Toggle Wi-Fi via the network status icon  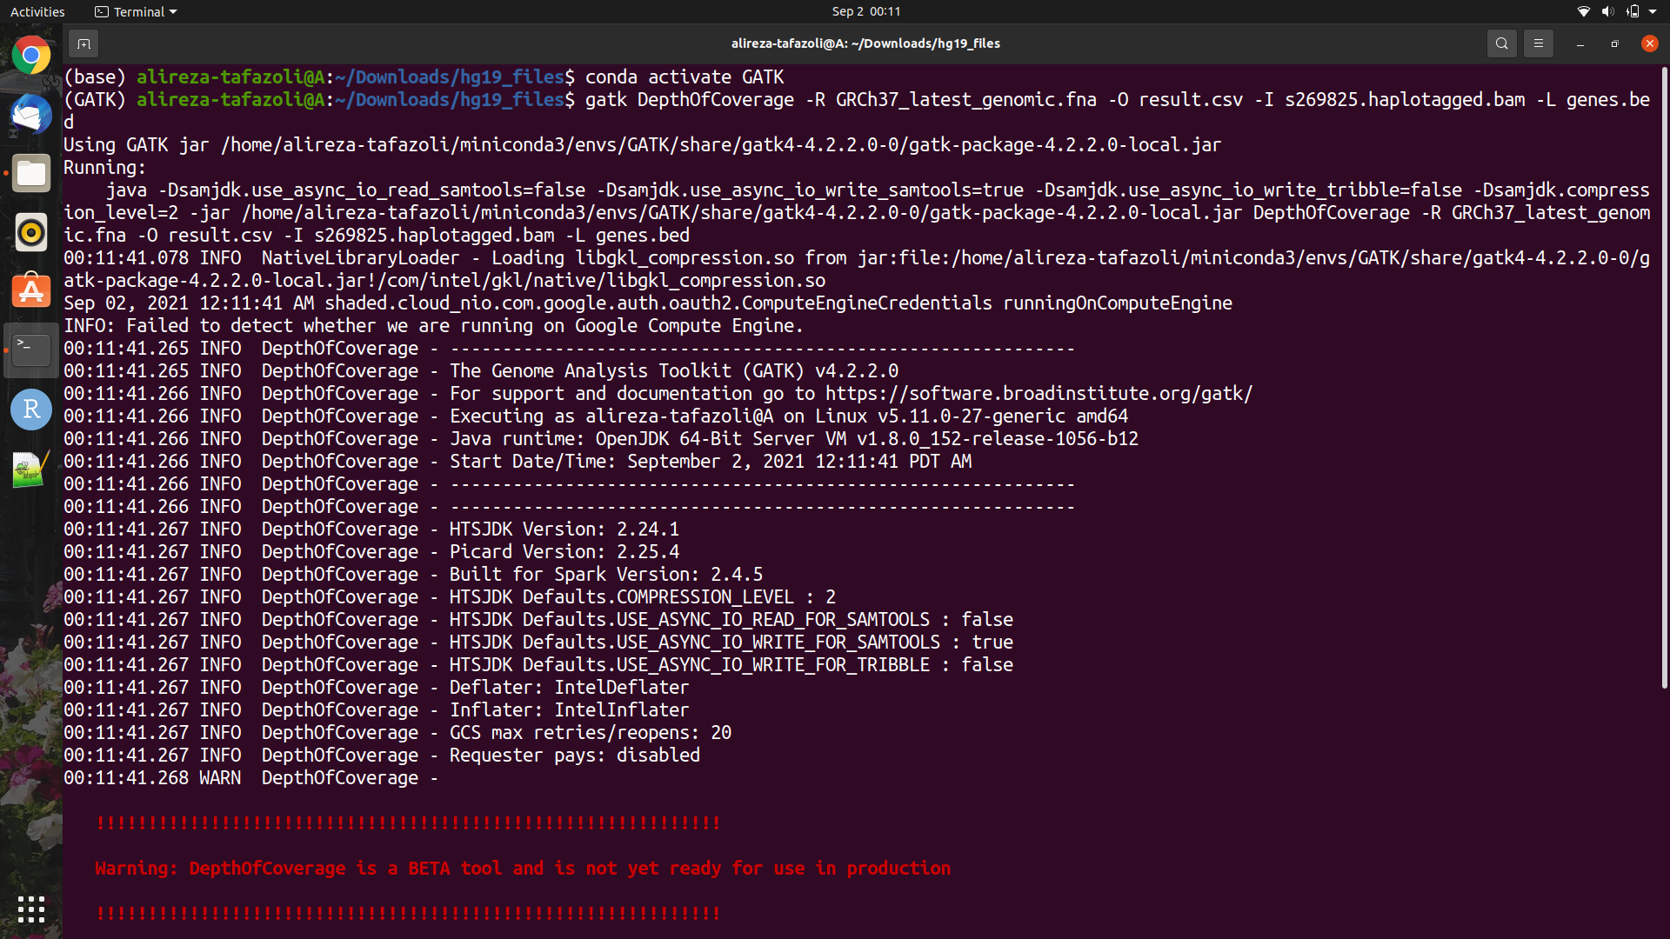click(x=1583, y=11)
